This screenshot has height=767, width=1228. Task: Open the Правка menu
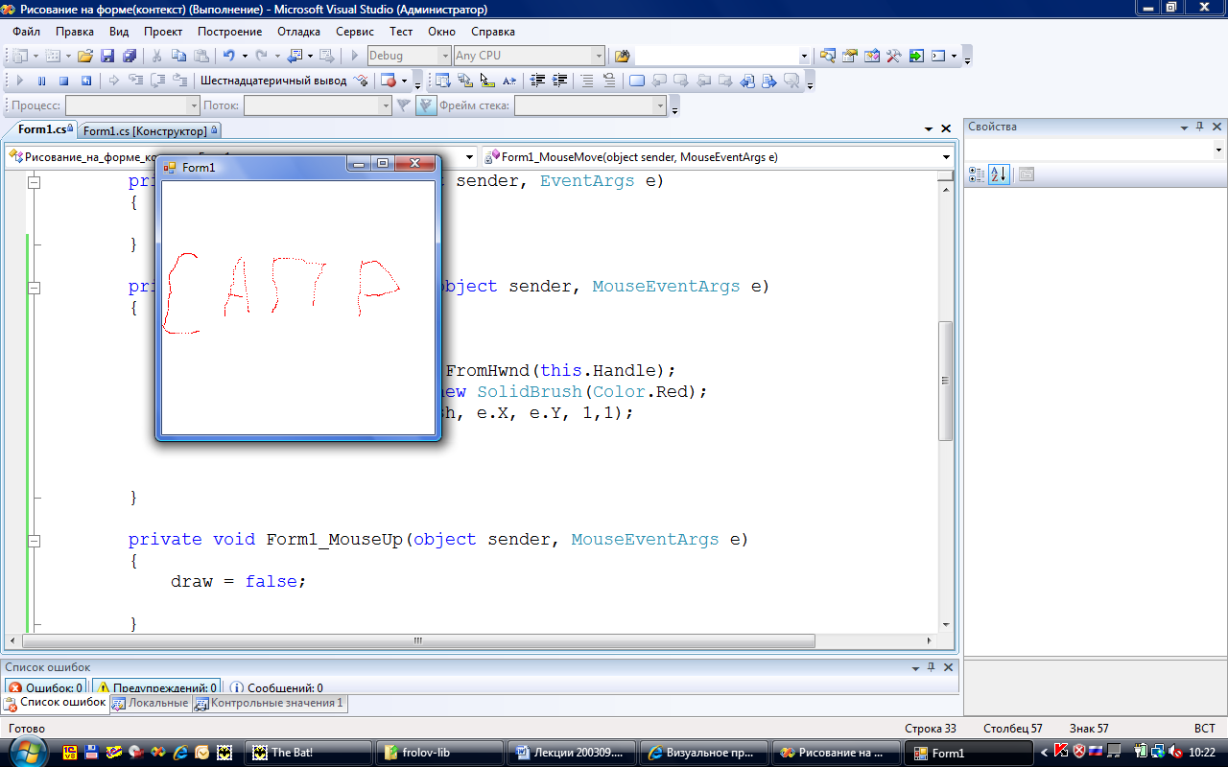(x=74, y=32)
